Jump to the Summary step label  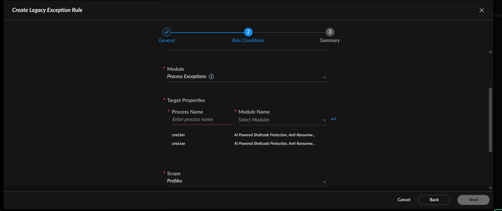[x=330, y=41]
